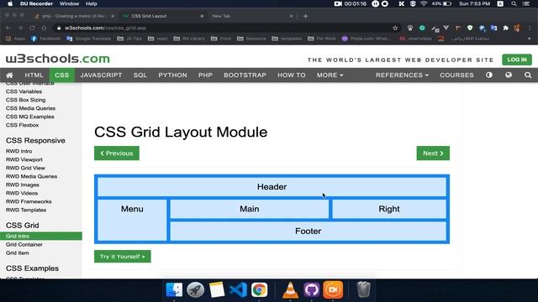Screen dimensions: 538x302
Task: Open Visual Studio Code in dock
Action: click(238, 290)
